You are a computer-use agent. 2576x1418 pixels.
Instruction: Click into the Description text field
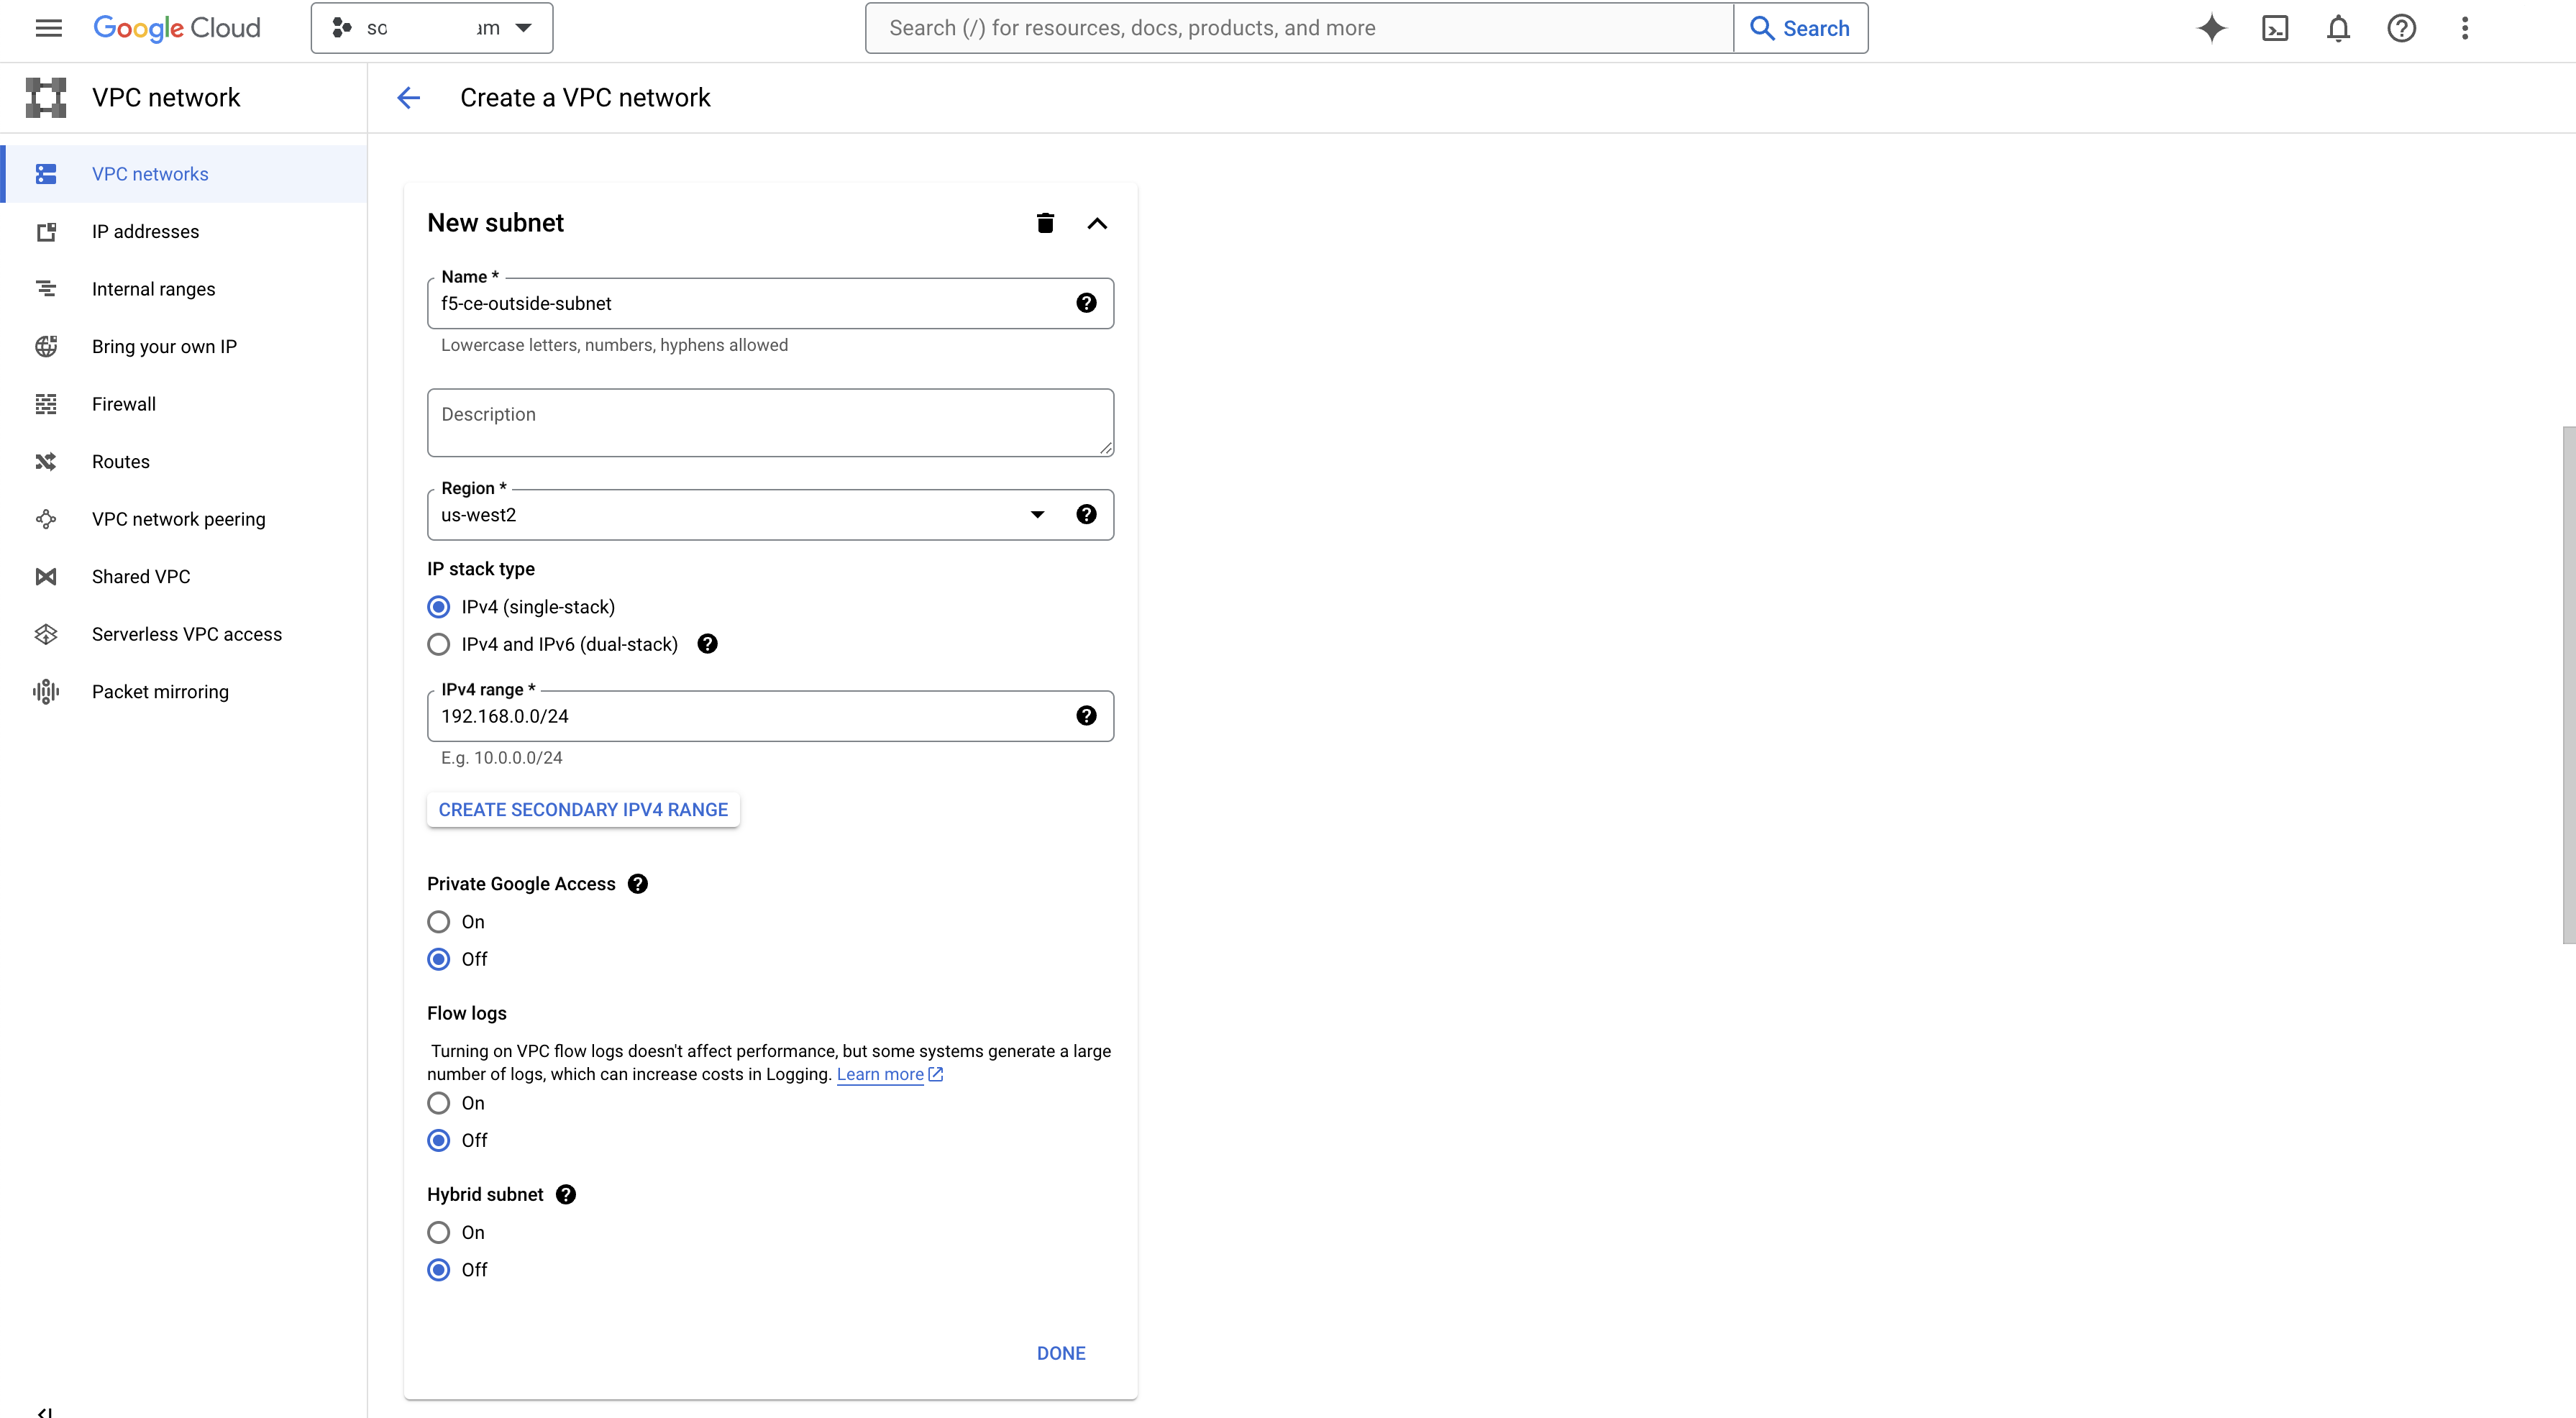click(x=770, y=423)
